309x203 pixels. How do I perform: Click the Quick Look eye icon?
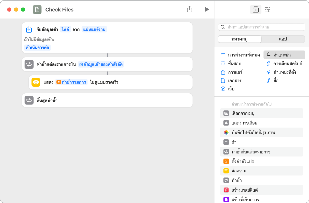point(36,82)
